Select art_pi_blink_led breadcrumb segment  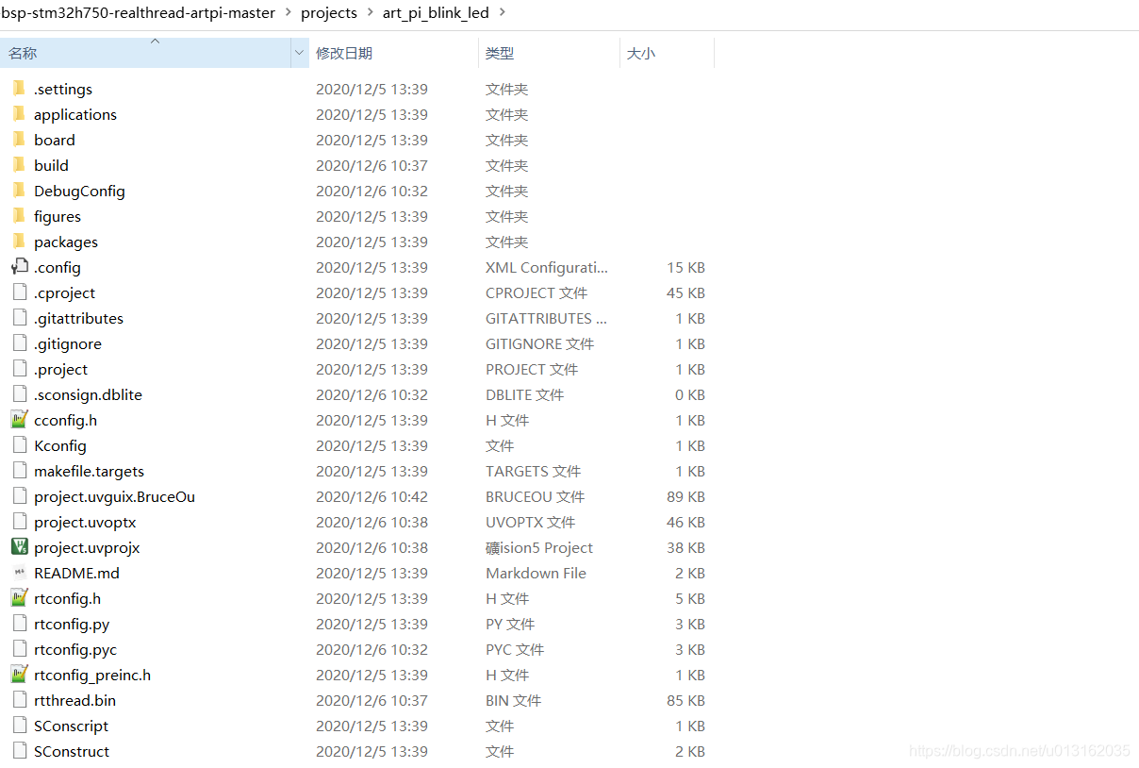point(436,13)
